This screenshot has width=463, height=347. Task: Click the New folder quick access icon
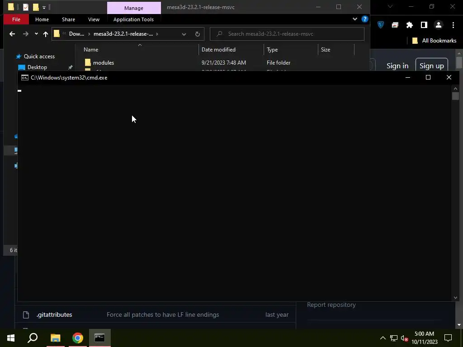(36, 7)
